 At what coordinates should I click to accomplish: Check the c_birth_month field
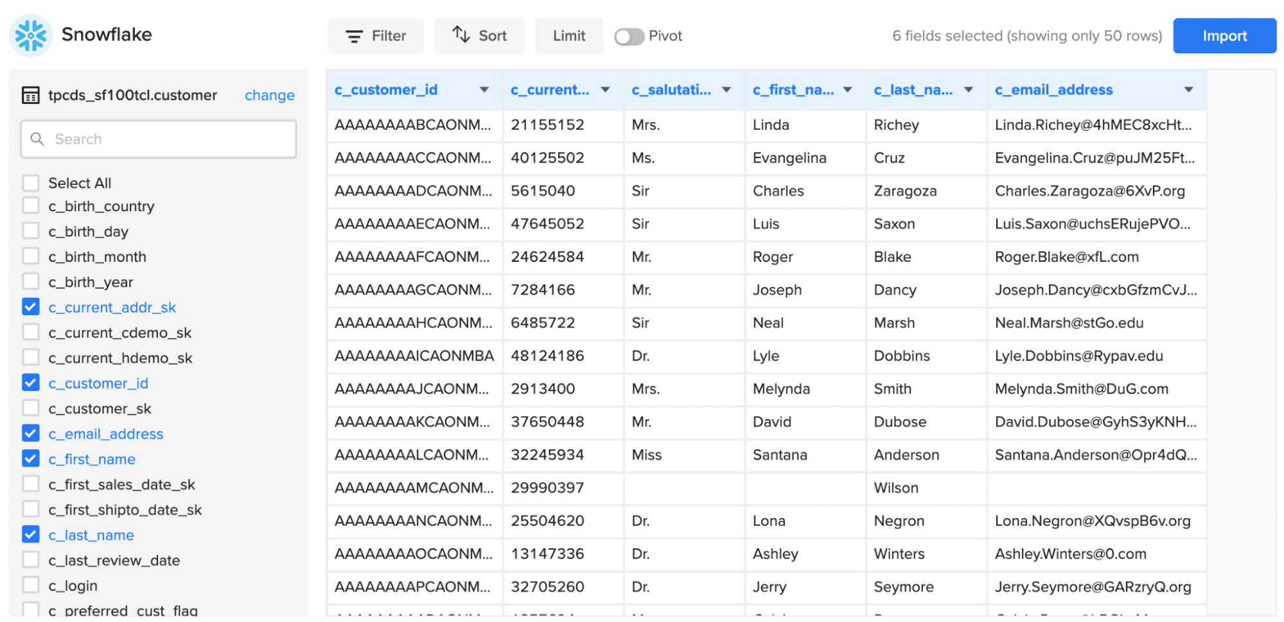point(31,257)
